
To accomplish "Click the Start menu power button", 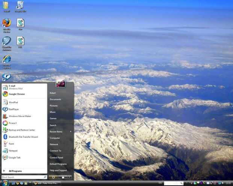I will tap(53, 177).
